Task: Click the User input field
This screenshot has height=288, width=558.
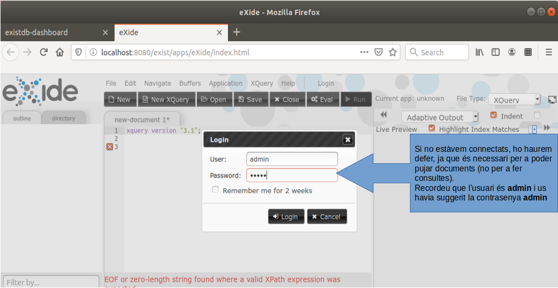Action: 292,159
